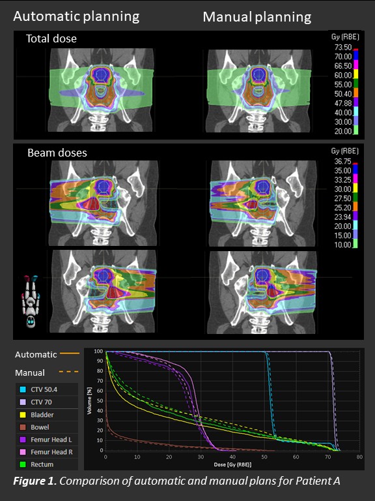Click the 20.00 green total dose level
Screen dimensions: 375x501
pos(356,130)
